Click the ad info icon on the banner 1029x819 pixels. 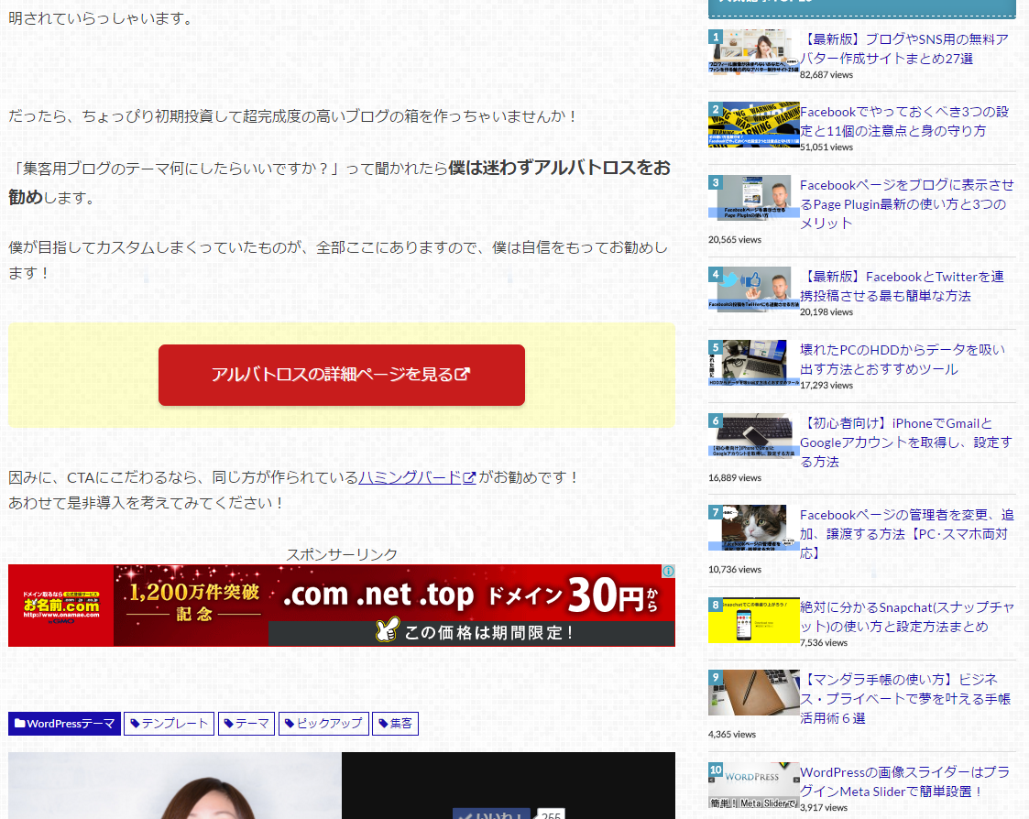668,571
